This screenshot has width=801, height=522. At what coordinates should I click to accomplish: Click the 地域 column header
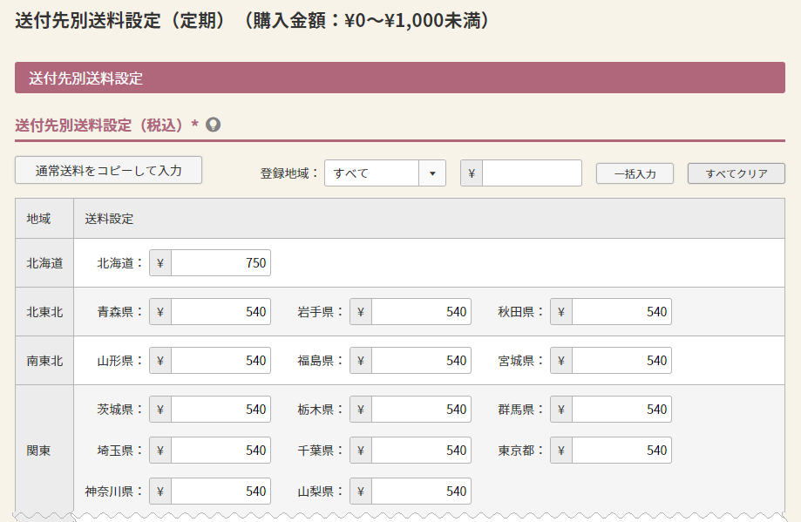point(44,219)
